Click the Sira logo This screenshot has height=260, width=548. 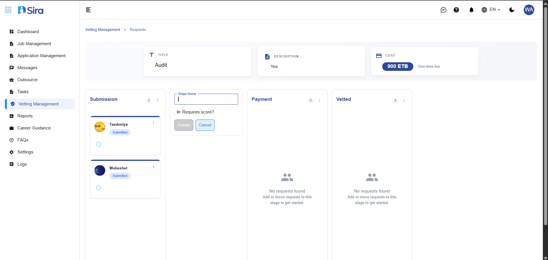point(31,10)
